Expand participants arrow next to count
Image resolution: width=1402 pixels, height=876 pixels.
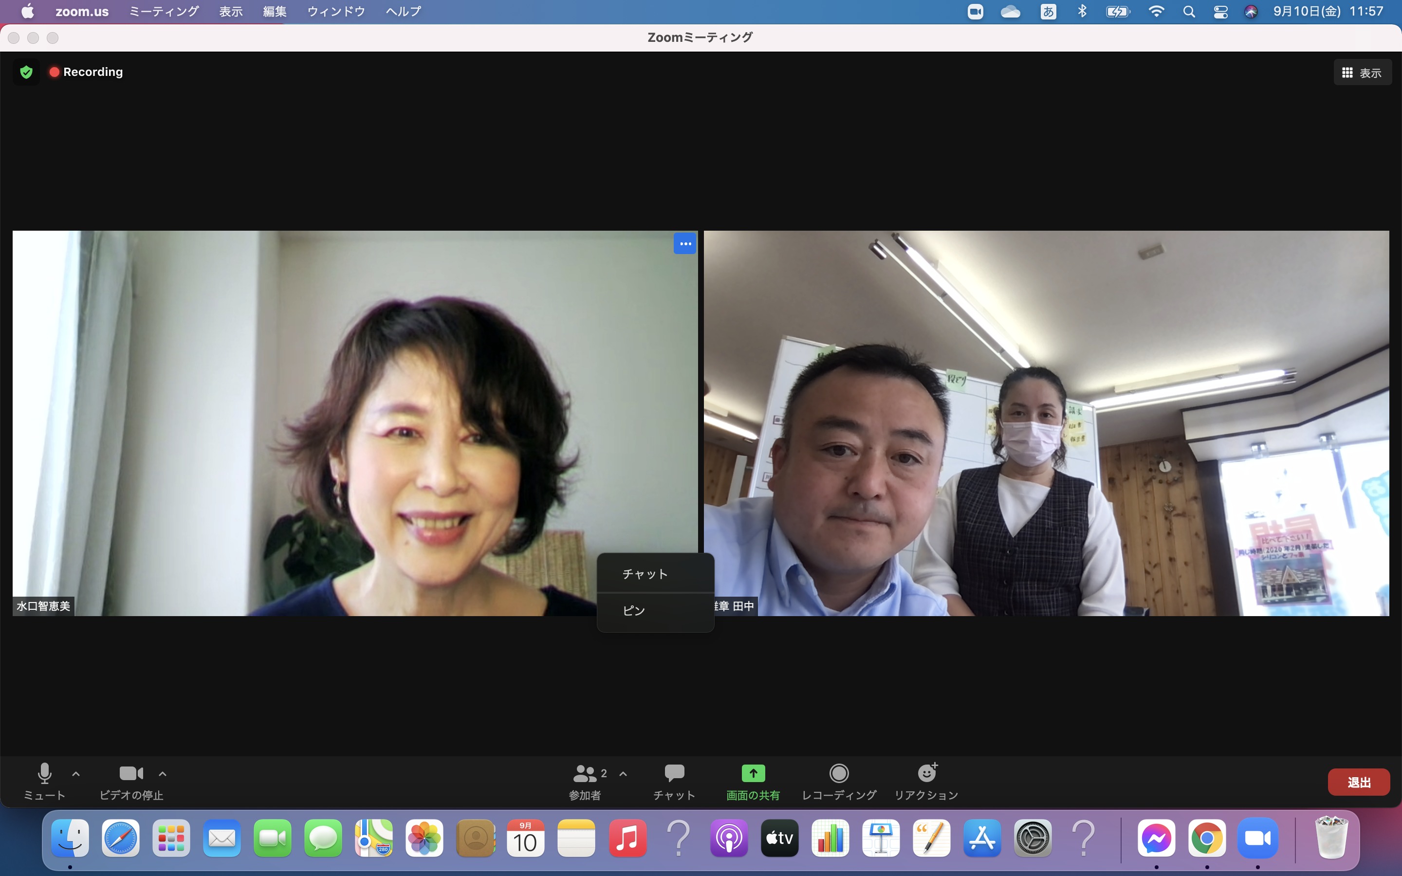pos(624,773)
